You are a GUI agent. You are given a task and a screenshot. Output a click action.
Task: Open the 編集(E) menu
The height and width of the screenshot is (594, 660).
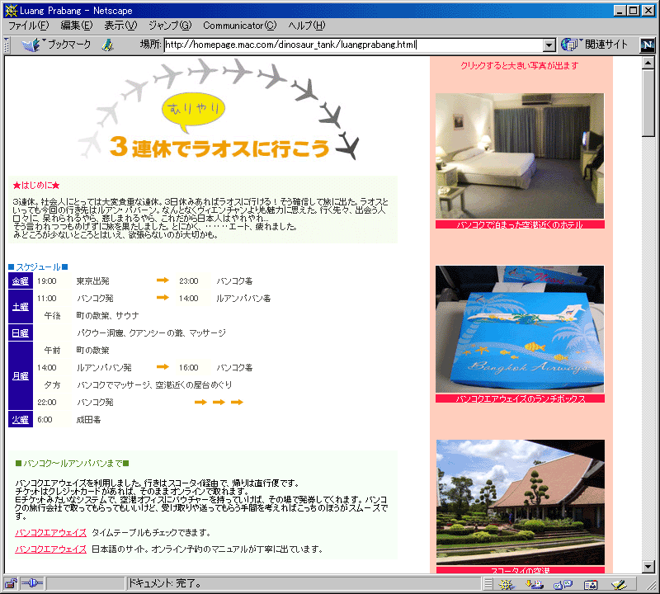point(77,26)
